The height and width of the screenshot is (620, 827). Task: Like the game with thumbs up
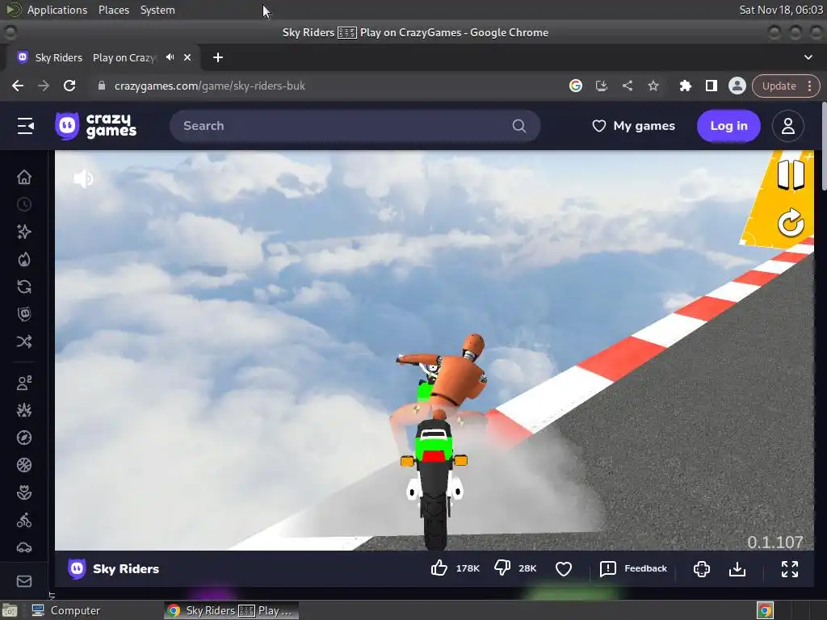coord(439,568)
